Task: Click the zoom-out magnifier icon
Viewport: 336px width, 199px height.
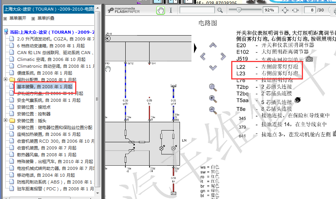Action: [x=213, y=110]
